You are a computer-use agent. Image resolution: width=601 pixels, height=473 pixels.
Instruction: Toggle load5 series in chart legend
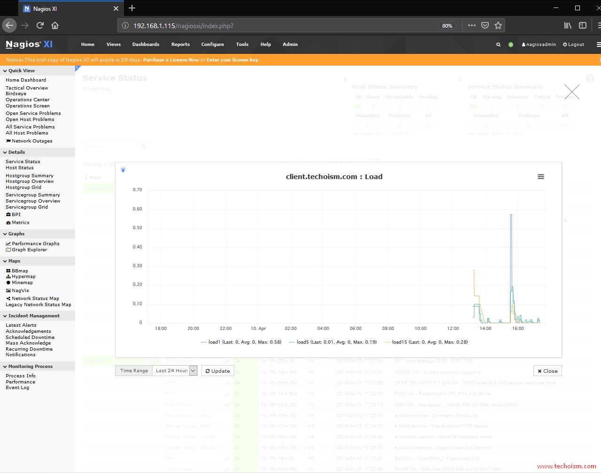tap(333, 342)
